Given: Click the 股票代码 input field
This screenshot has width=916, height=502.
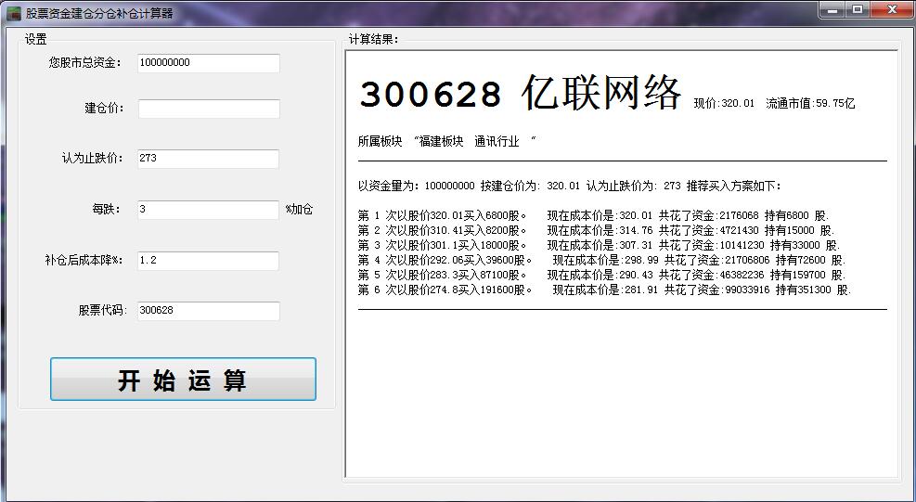Looking at the screenshot, I should [x=209, y=310].
